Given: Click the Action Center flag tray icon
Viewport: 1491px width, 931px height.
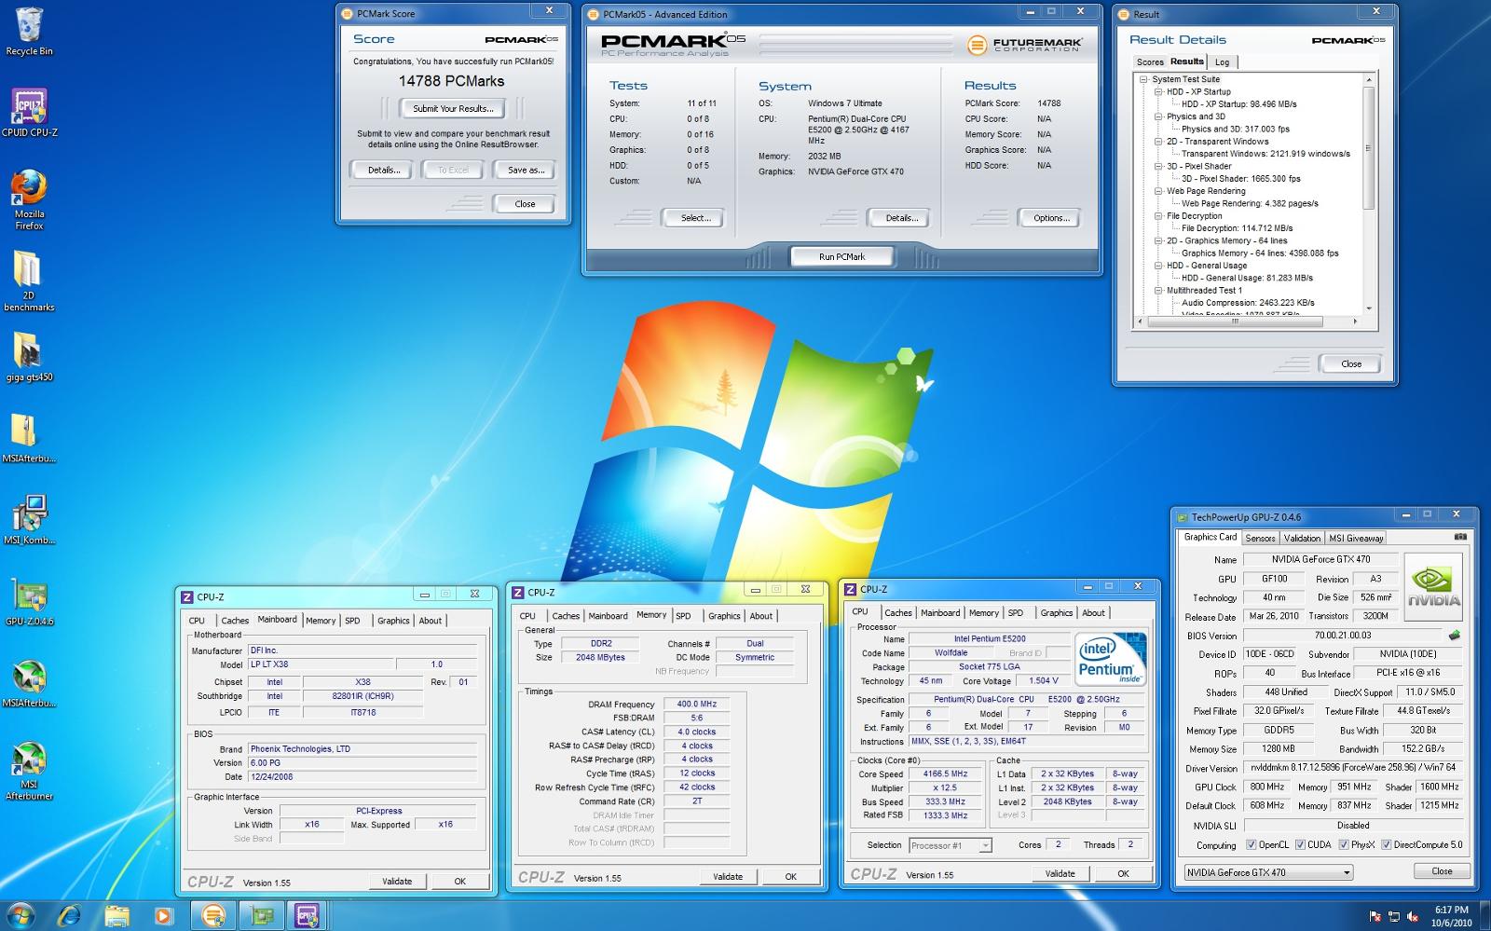Looking at the screenshot, I should click(x=1375, y=916).
